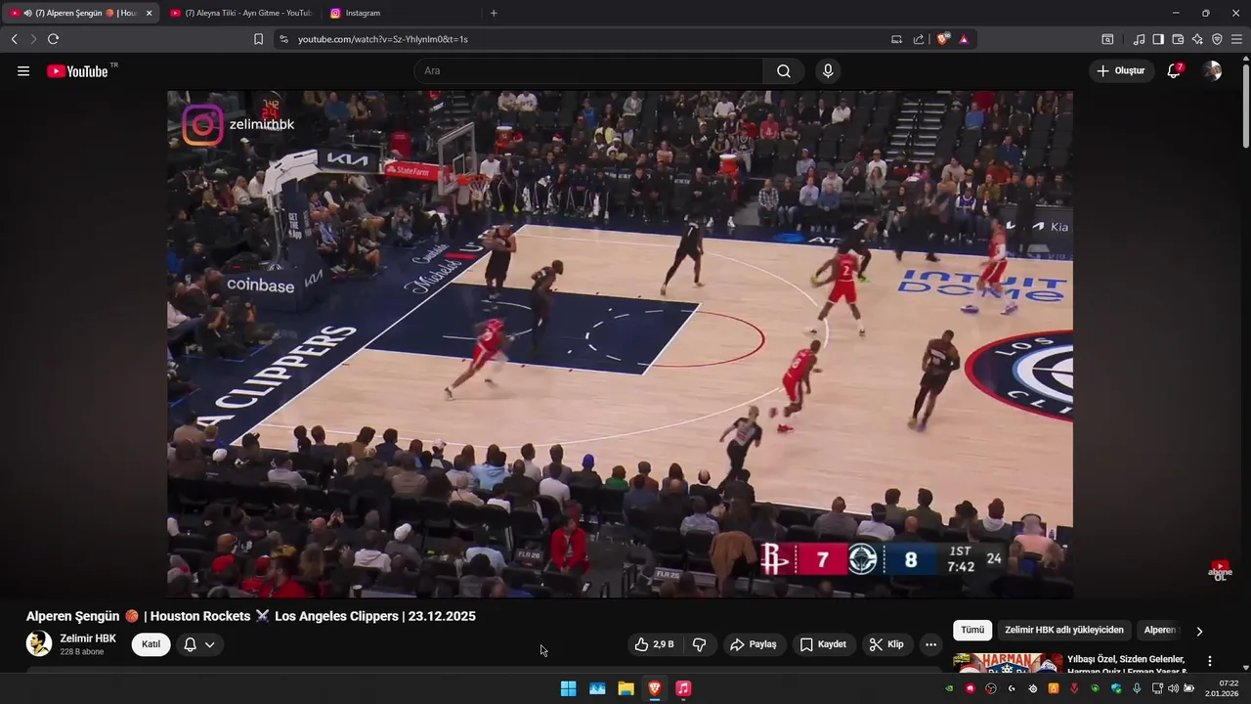Viewport: 1251px width, 704px height.
Task: Share this page from the address bar
Action: [x=919, y=39]
